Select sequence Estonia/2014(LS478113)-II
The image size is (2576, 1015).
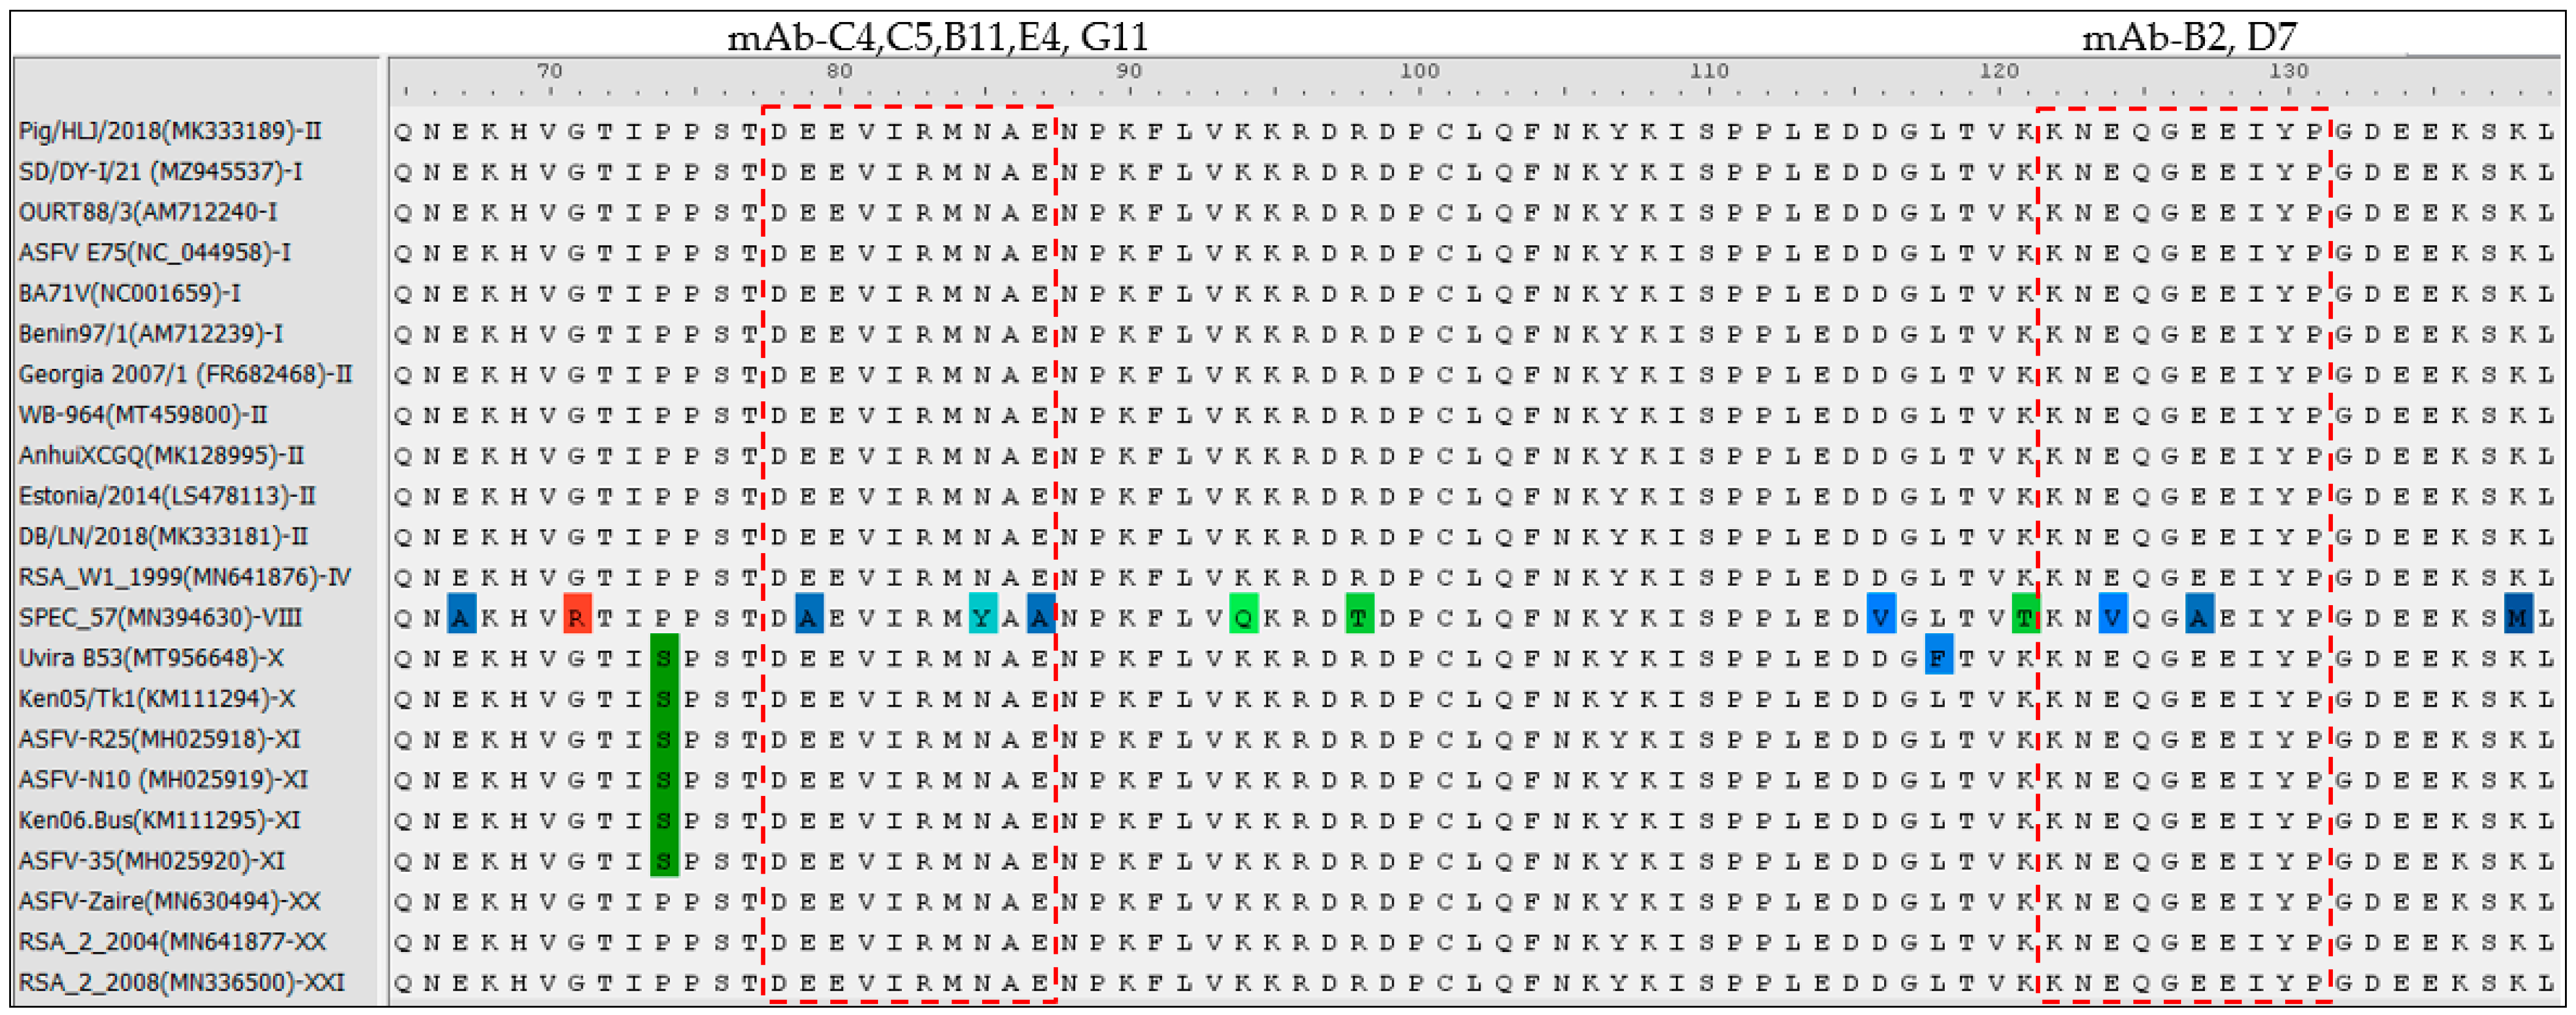coord(167,497)
